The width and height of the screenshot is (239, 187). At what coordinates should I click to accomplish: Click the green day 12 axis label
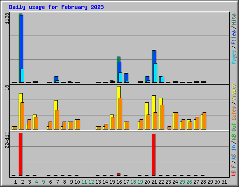[x=91, y=182]
